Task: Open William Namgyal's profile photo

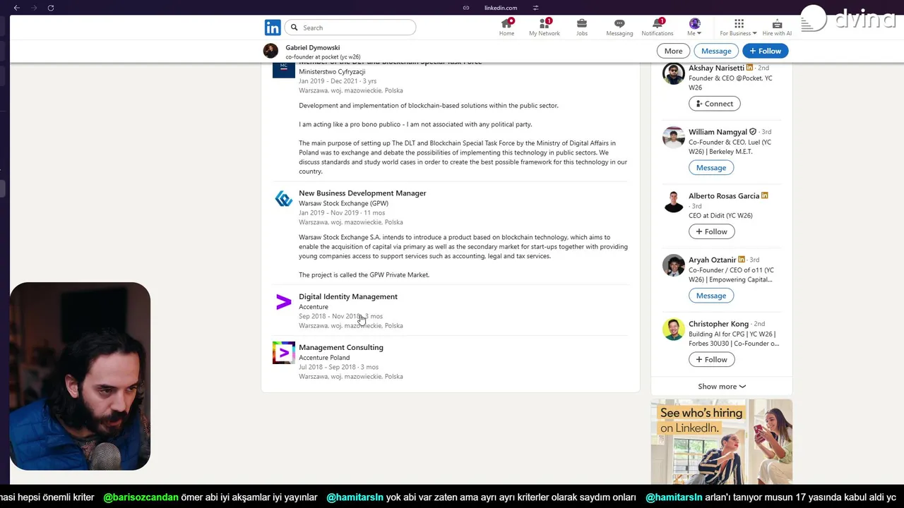Action: coord(674,138)
